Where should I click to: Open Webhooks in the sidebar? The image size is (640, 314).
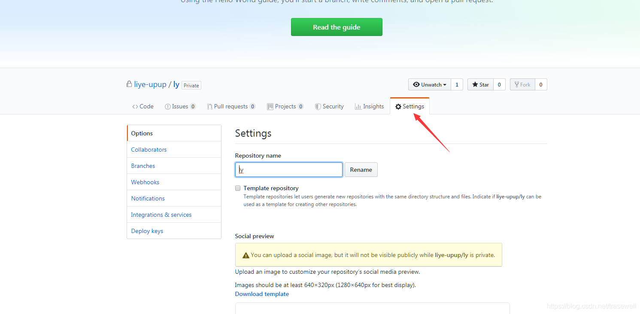(x=174, y=182)
